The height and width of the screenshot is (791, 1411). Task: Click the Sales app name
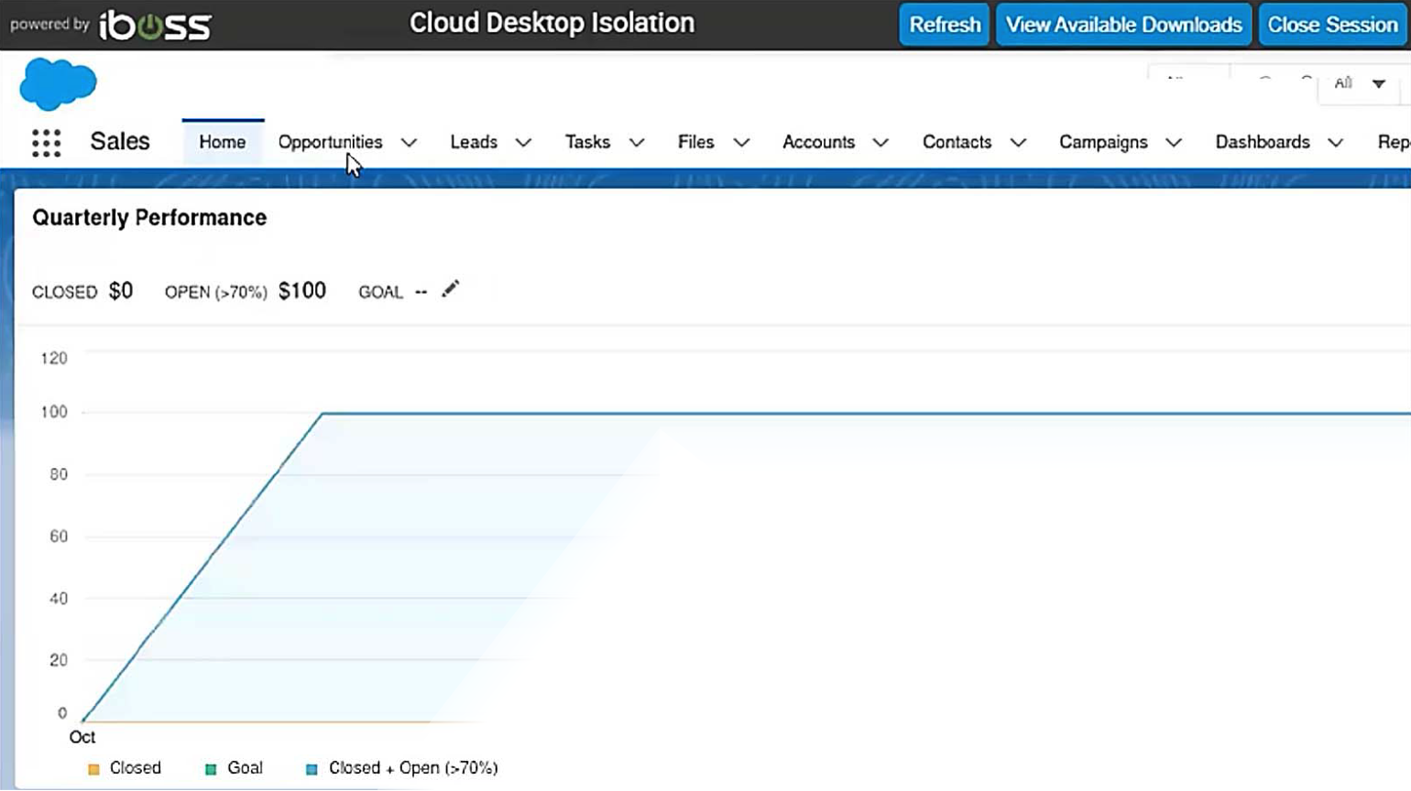[120, 142]
